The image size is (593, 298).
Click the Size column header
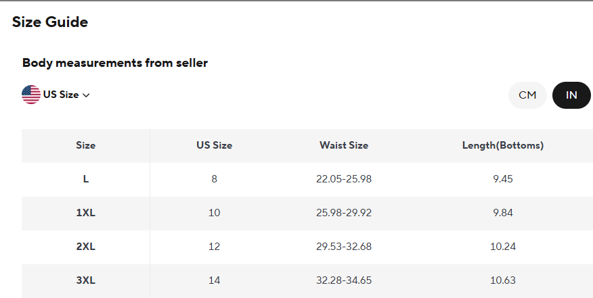tap(86, 145)
